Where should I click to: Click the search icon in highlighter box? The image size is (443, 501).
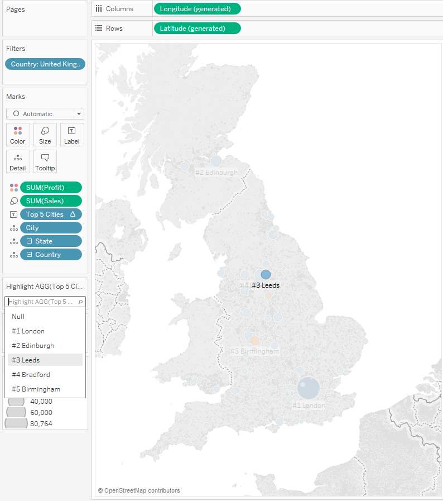click(x=80, y=302)
